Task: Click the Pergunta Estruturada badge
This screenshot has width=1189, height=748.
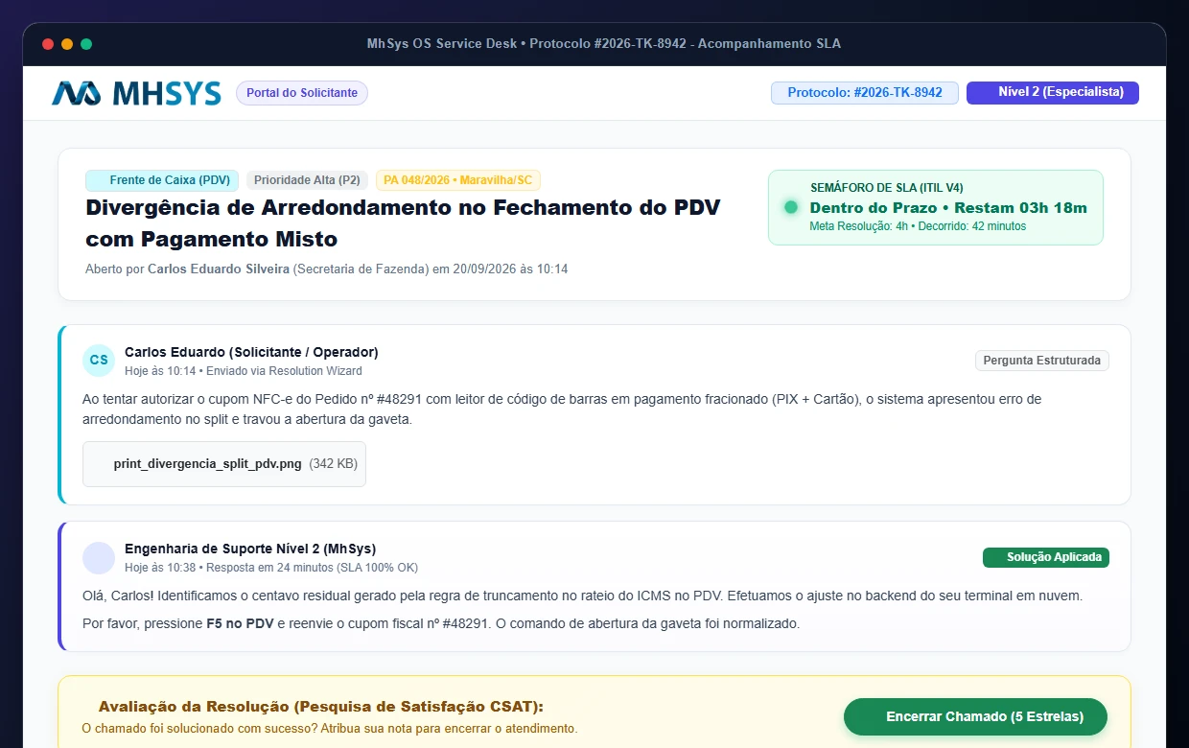Action: tap(1042, 361)
